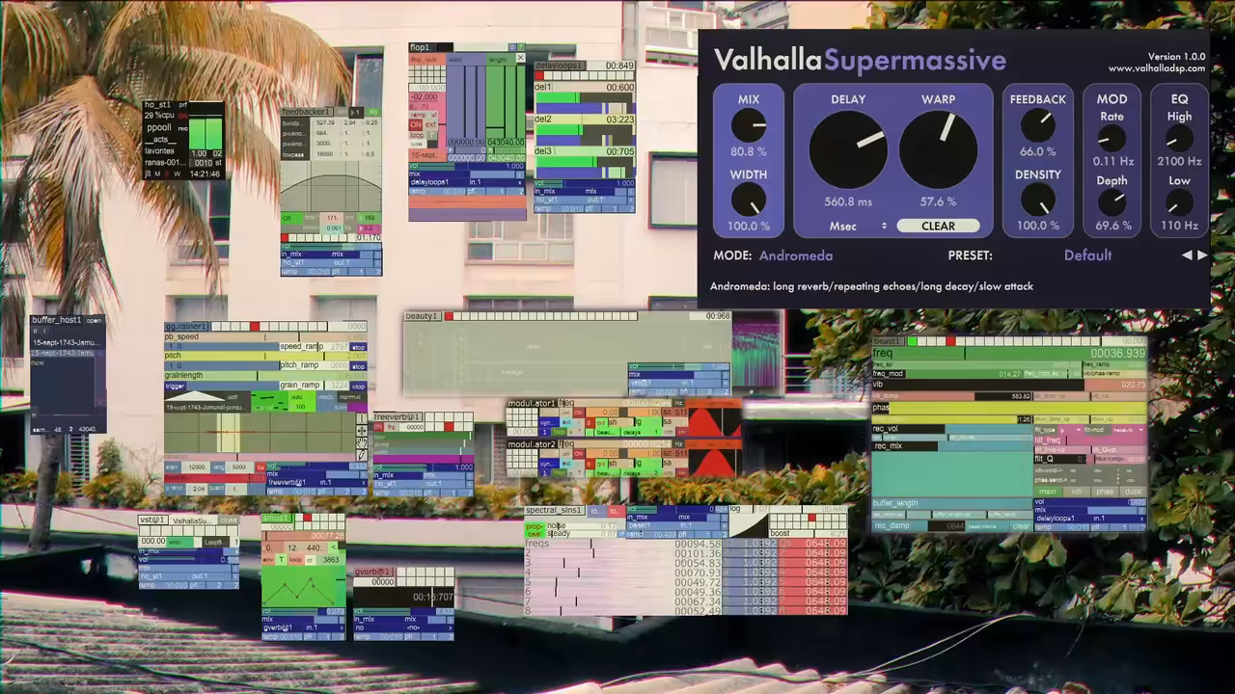Click the open button in buffer_host1
This screenshot has width=1235, height=694.
[x=94, y=320]
